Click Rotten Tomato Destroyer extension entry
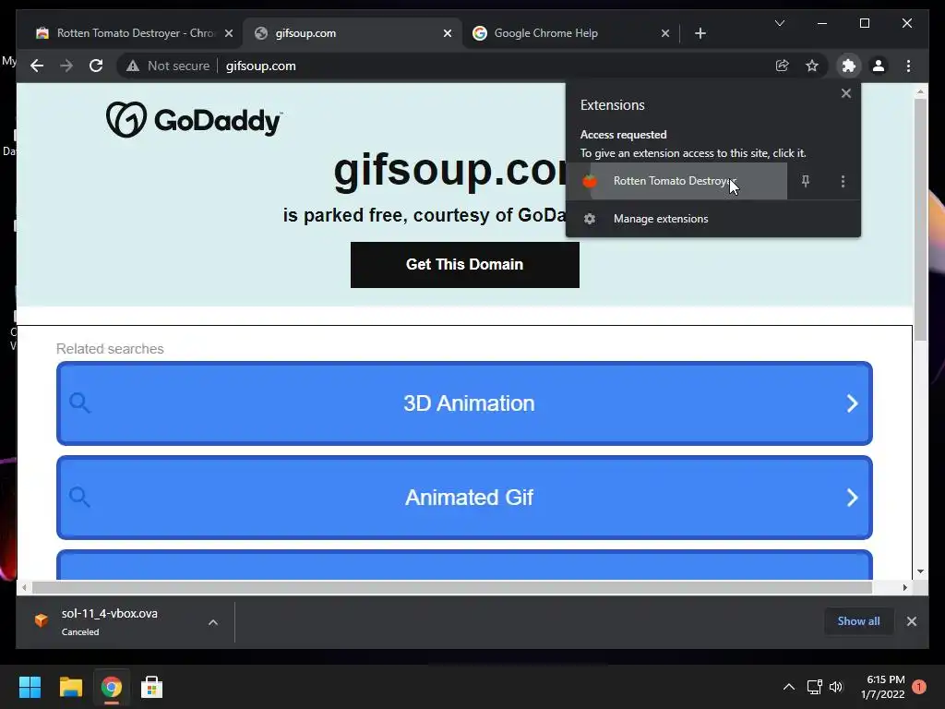 (x=676, y=181)
